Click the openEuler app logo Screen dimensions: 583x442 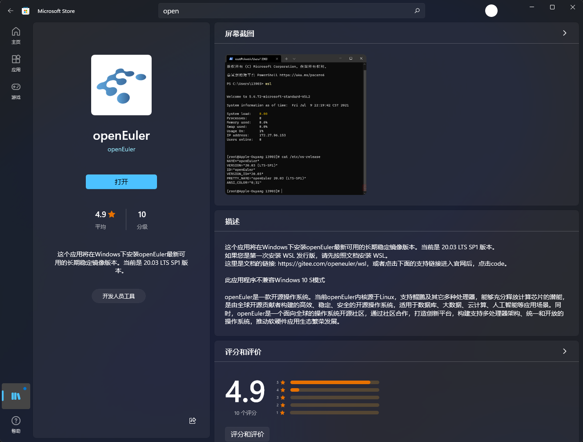click(x=121, y=85)
